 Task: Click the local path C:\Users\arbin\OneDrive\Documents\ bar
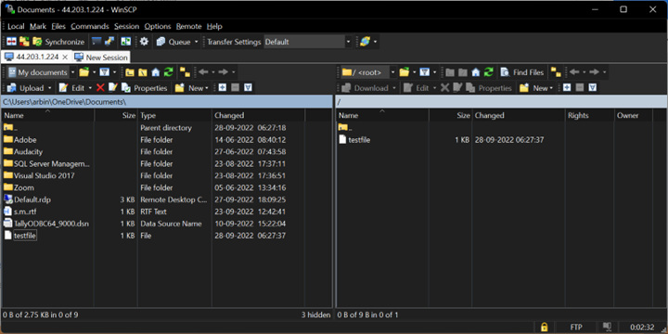click(167, 102)
